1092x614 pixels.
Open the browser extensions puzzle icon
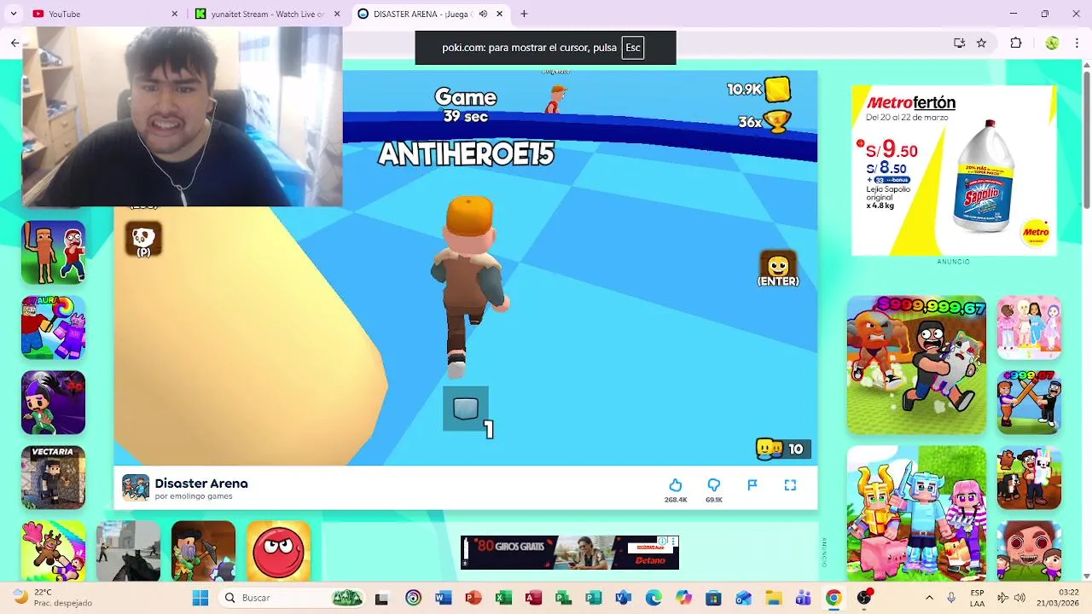1016,43
